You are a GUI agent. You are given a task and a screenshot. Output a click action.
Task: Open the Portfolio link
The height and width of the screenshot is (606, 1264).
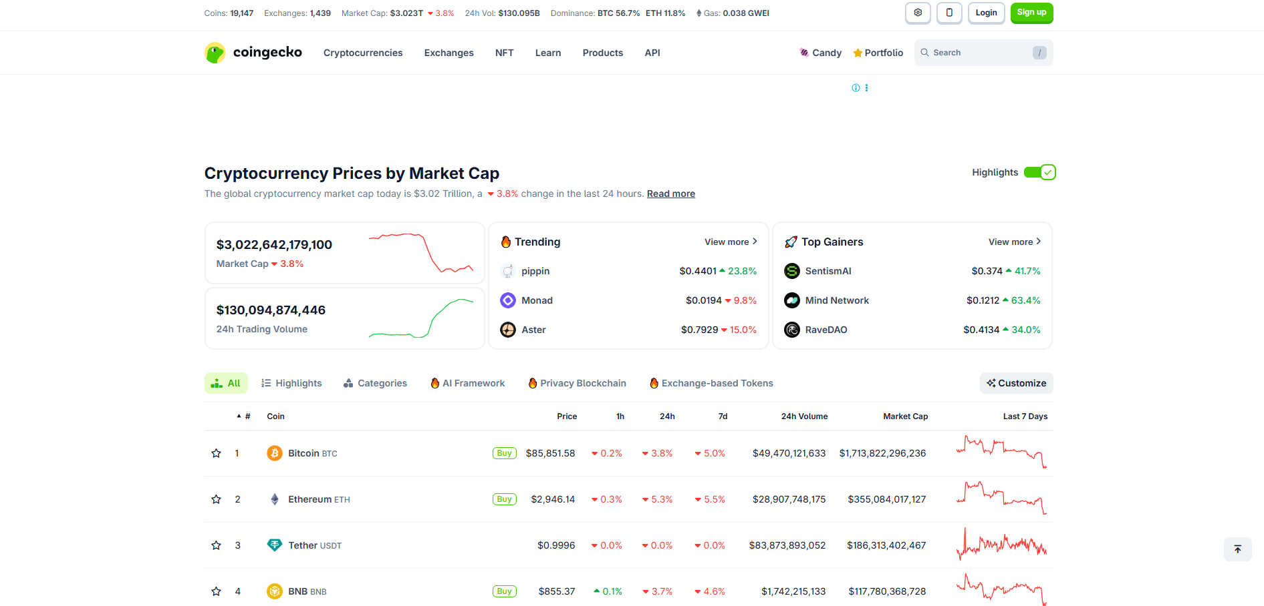point(878,53)
